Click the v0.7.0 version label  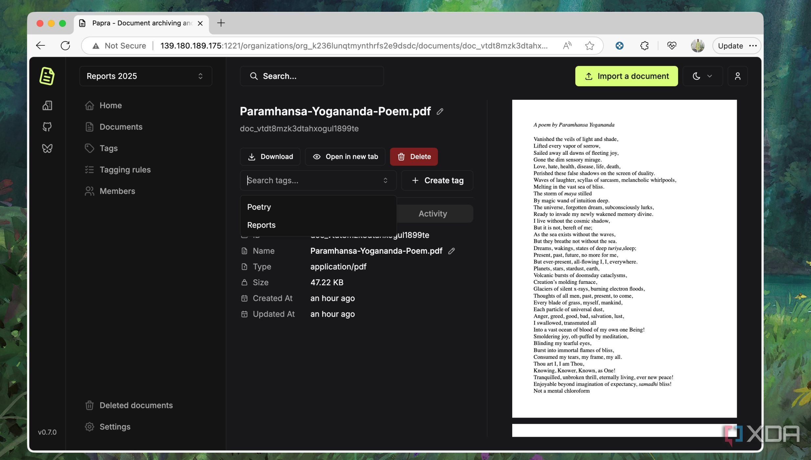(x=47, y=432)
